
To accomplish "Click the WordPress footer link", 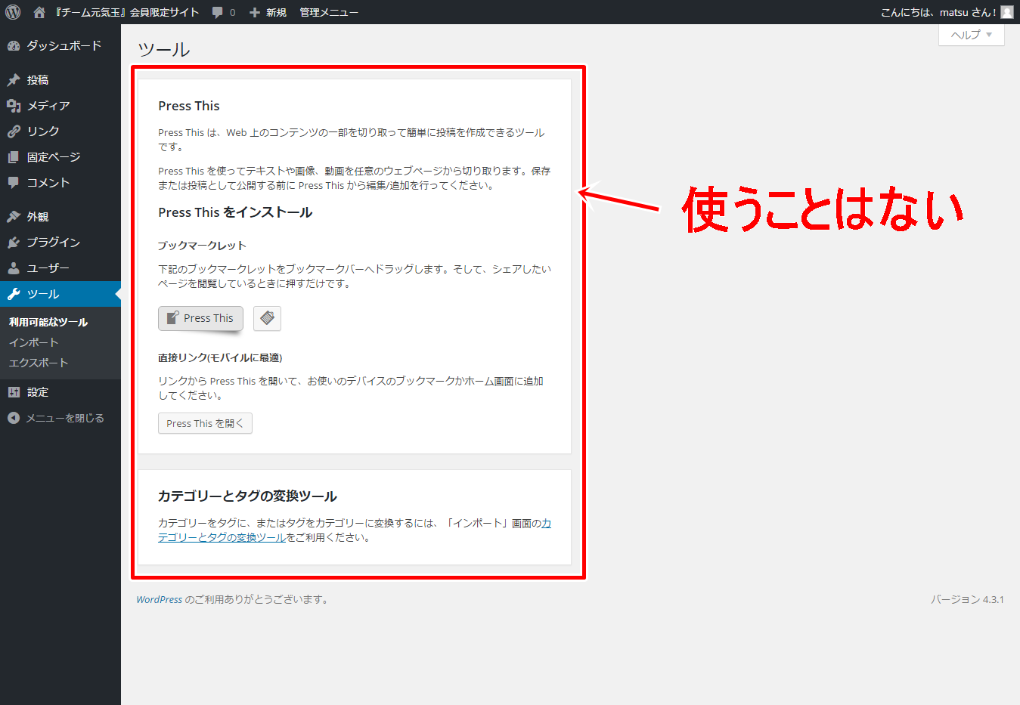I will (x=159, y=599).
